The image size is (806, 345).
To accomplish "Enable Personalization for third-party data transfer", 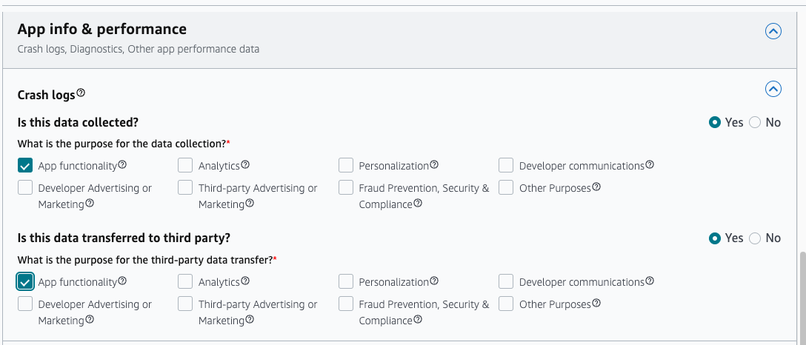I will coord(346,281).
